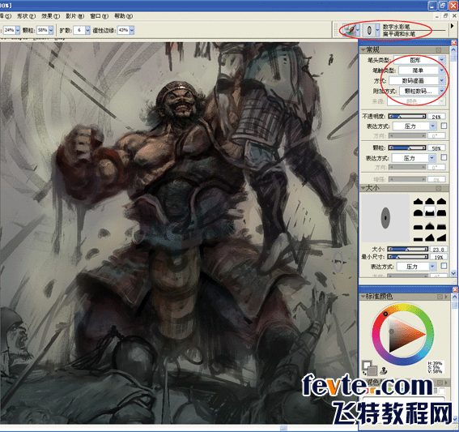The image size is (459, 432).
Task: Open the 方式 method dropdown
Action: [x=417, y=80]
